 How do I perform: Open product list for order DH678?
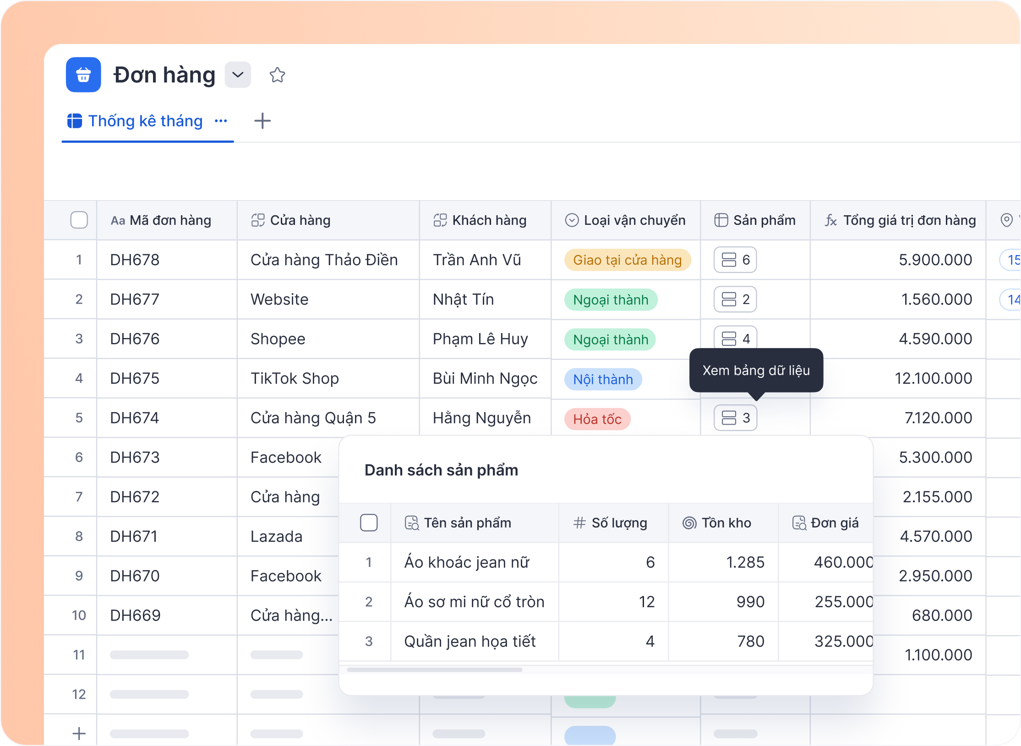[735, 260]
